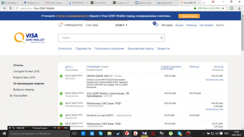The image size is (244, 137).
Task: Show report Вчера 9 июл 2015
Action: point(24,78)
